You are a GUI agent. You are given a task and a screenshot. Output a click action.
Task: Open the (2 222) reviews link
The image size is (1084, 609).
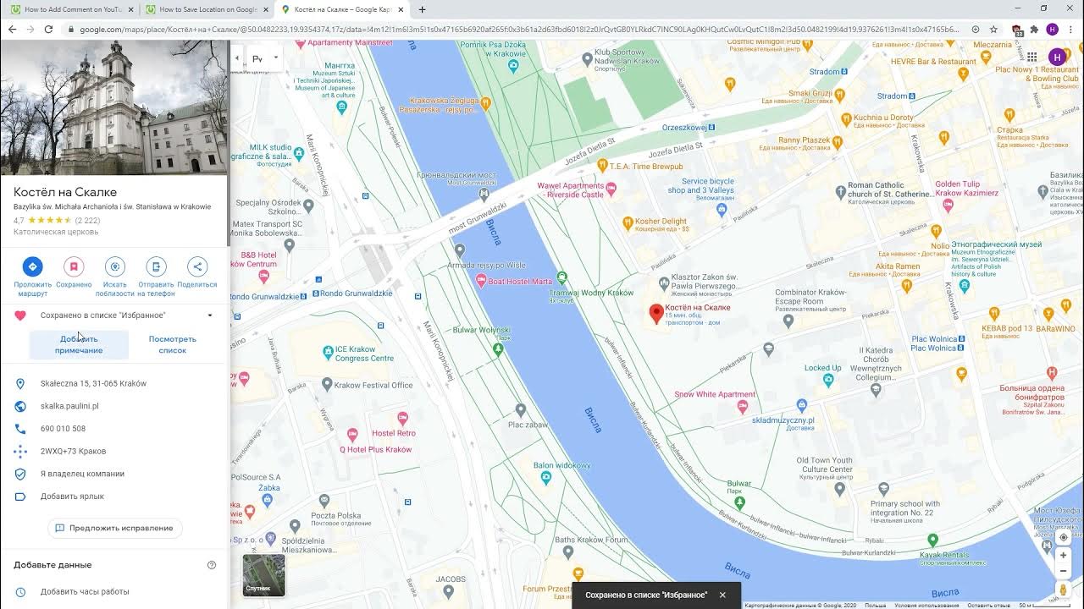tap(87, 221)
